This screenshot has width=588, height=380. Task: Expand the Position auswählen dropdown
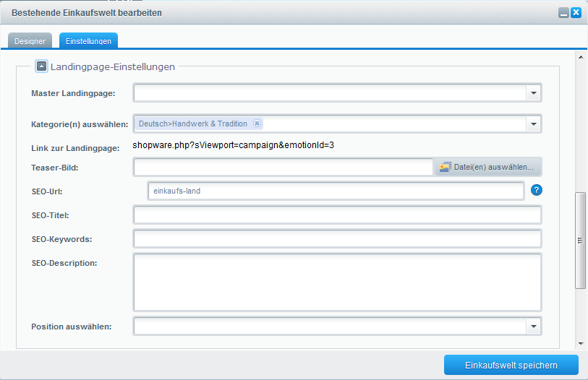pyautogui.click(x=533, y=327)
